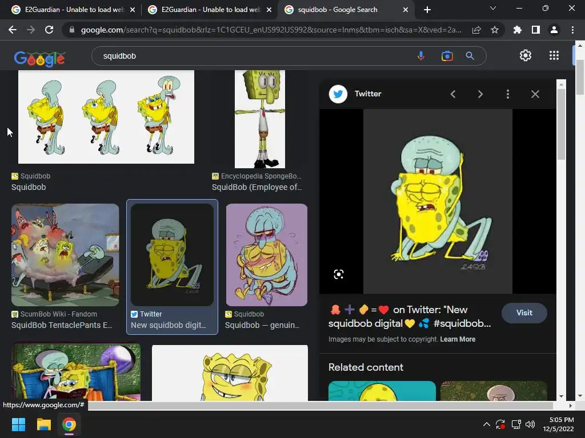Click the browser forward arrow
This screenshot has height=438, width=585.
(31, 30)
